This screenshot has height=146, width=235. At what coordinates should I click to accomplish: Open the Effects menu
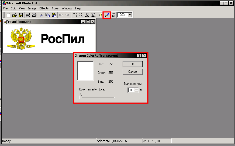pyautogui.click(x=44, y=8)
